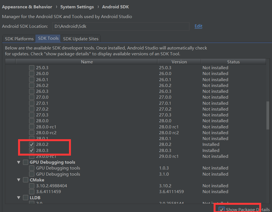
Task: Check build tools version 29.0.0-rc1
Action: point(31,156)
